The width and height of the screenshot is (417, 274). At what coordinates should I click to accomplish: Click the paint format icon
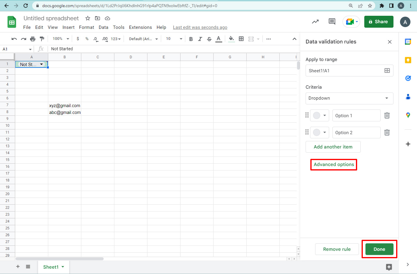coord(42,39)
